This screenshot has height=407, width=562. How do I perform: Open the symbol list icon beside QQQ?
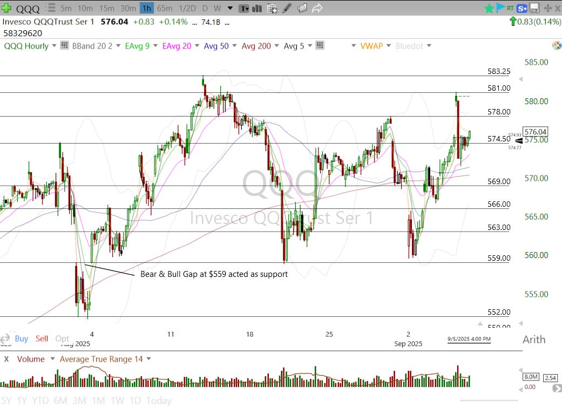pos(51,8)
